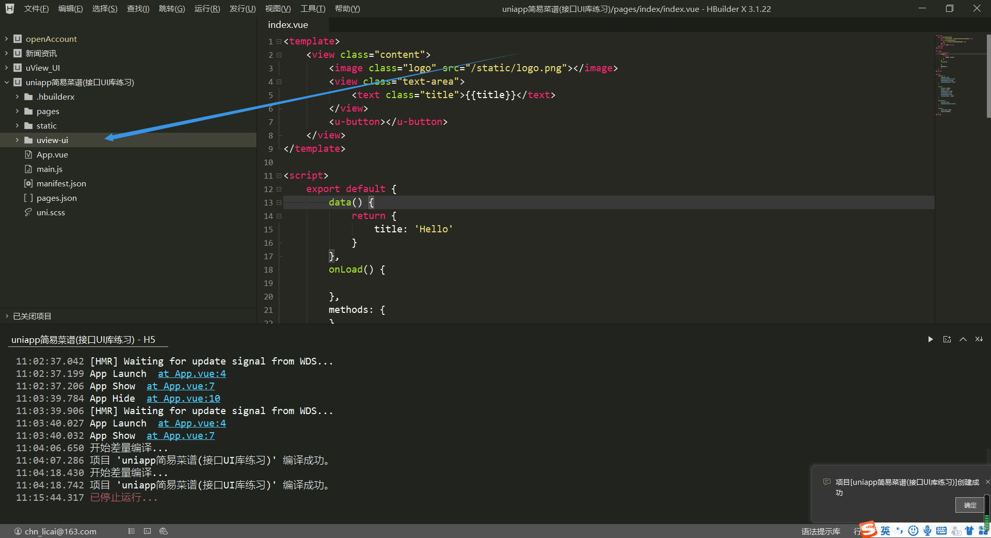The height and width of the screenshot is (538, 991).
Task: Open the App Launch at App.vue:4 link at 11:03:40.027
Action: (x=191, y=423)
